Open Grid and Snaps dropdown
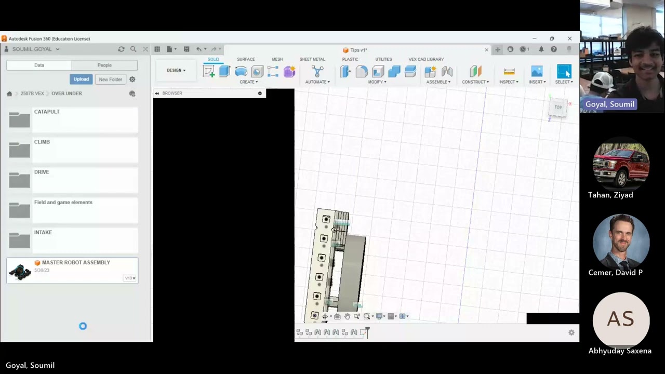 (x=392, y=316)
